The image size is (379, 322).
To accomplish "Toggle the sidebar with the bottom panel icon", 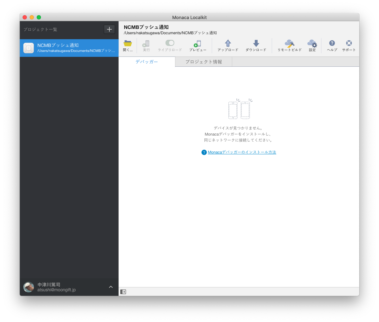I will pos(123,292).
